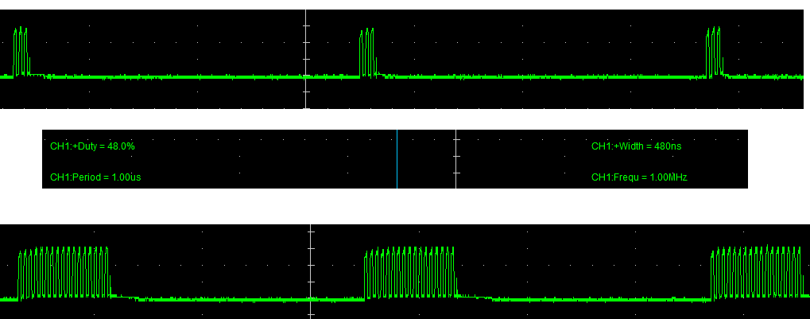
Task: Select the leftmost pulse burst in top trace
Action: (x=21, y=53)
